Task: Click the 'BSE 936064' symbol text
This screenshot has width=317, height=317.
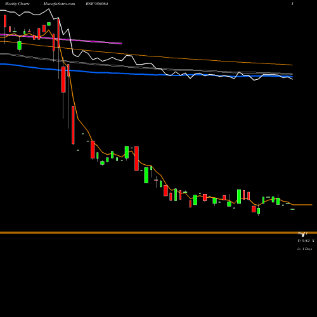Action: [x=97, y=4]
